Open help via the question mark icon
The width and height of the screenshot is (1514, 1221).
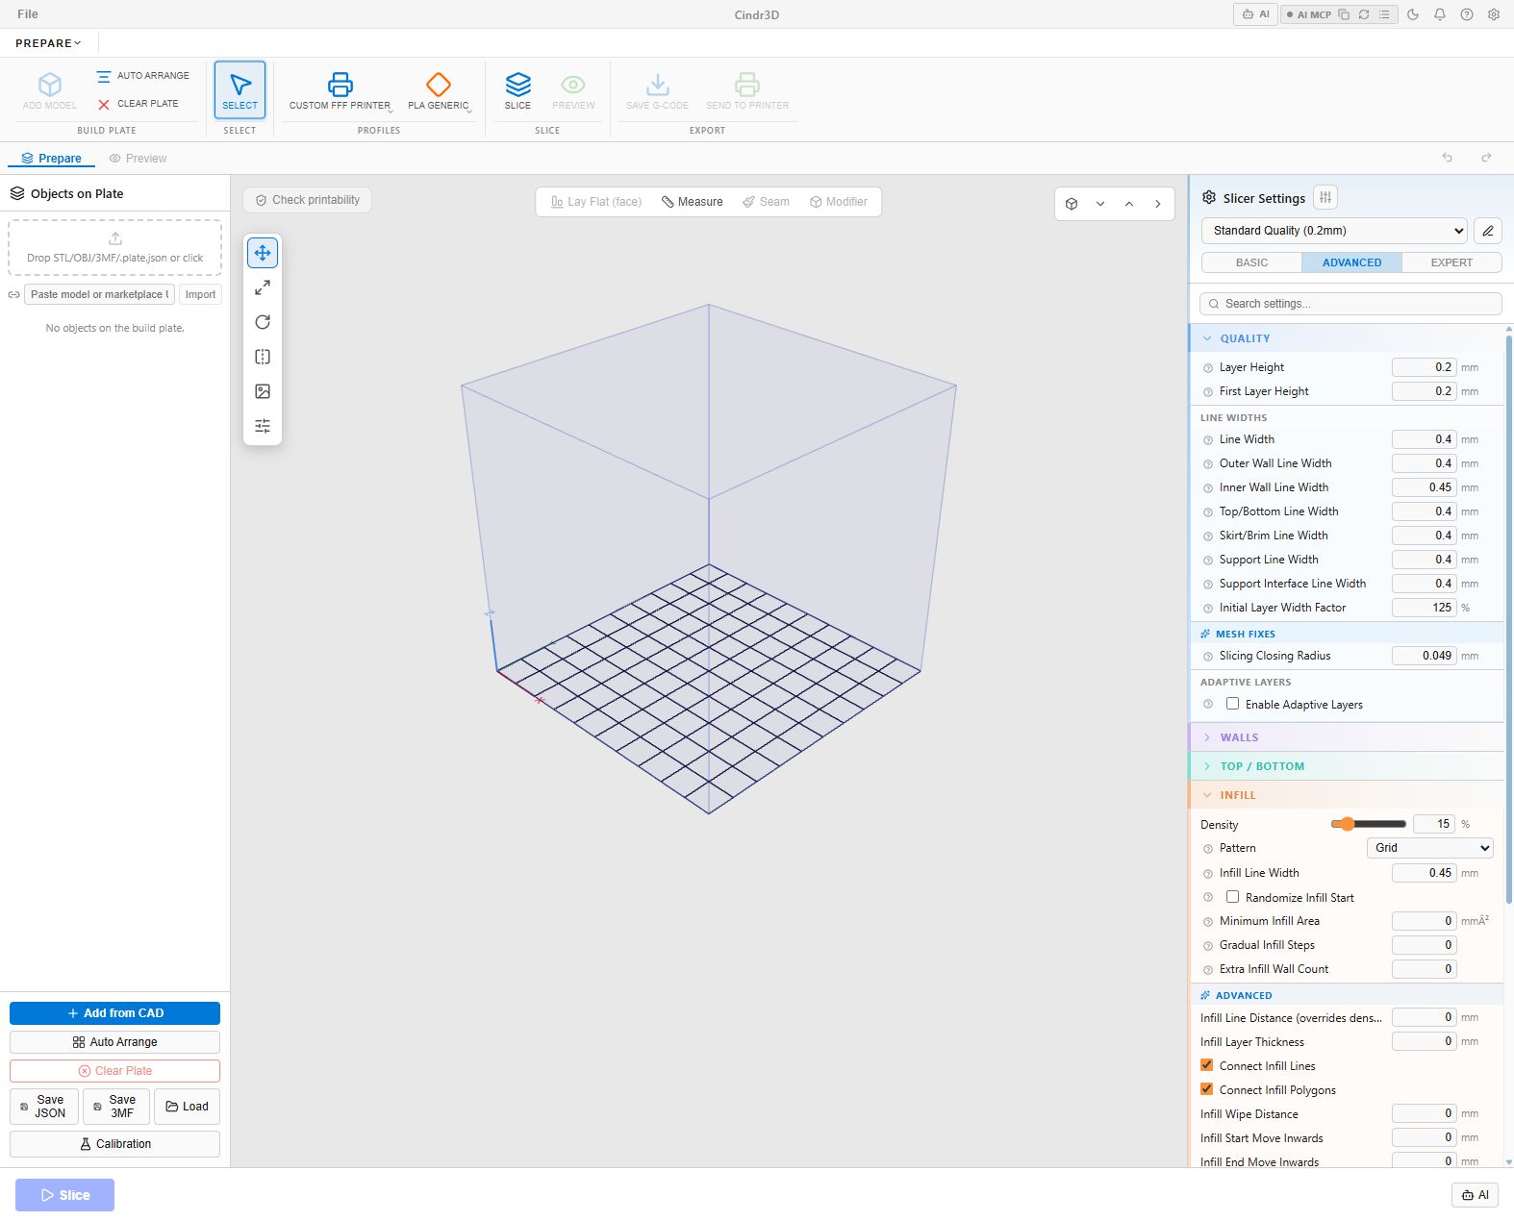click(x=1467, y=14)
